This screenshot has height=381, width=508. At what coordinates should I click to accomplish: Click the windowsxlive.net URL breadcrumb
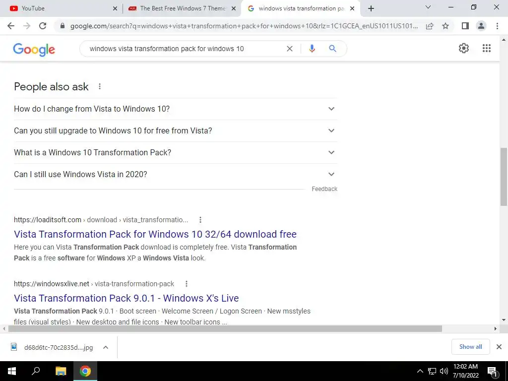tap(94, 284)
